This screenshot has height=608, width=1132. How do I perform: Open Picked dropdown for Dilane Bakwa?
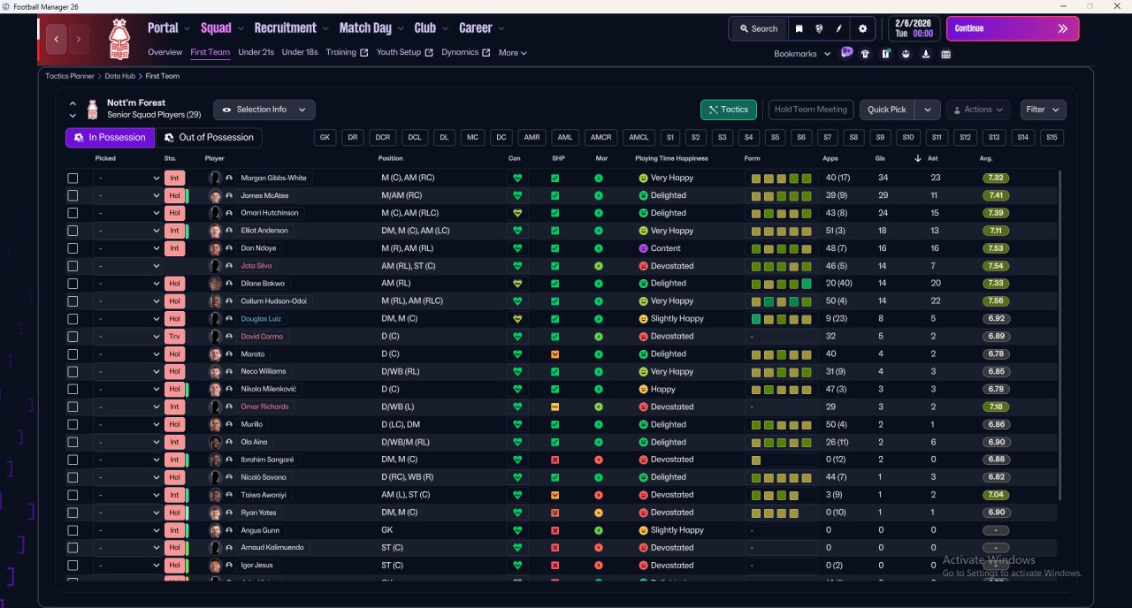click(x=127, y=284)
